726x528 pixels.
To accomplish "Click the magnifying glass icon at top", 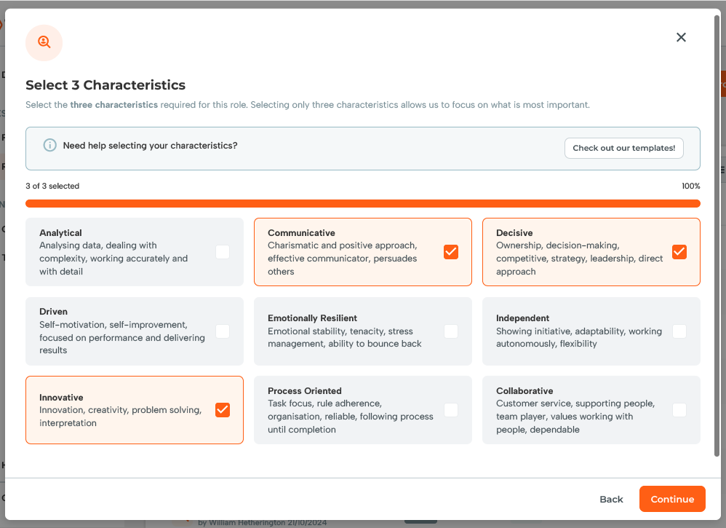I will [44, 43].
